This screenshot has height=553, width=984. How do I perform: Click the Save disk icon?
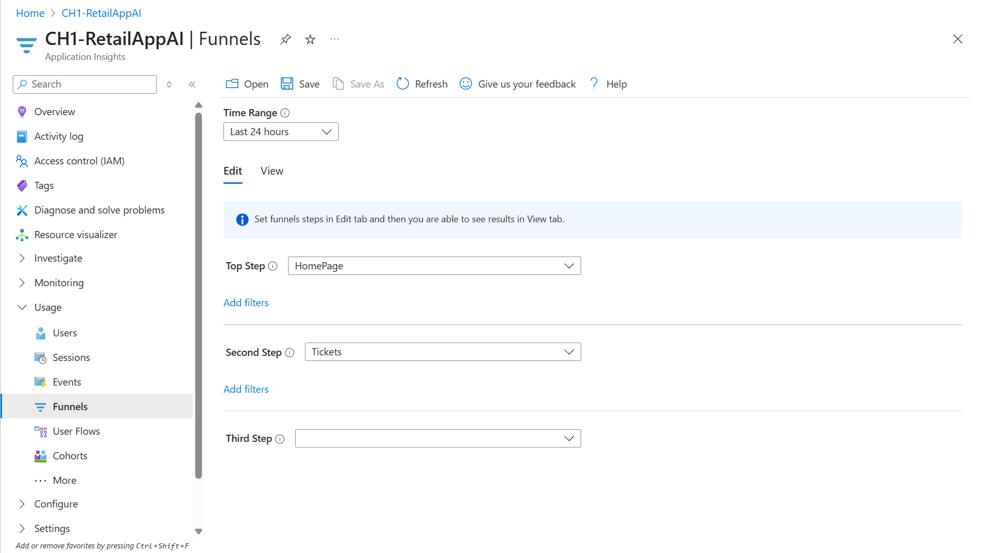pyautogui.click(x=286, y=84)
